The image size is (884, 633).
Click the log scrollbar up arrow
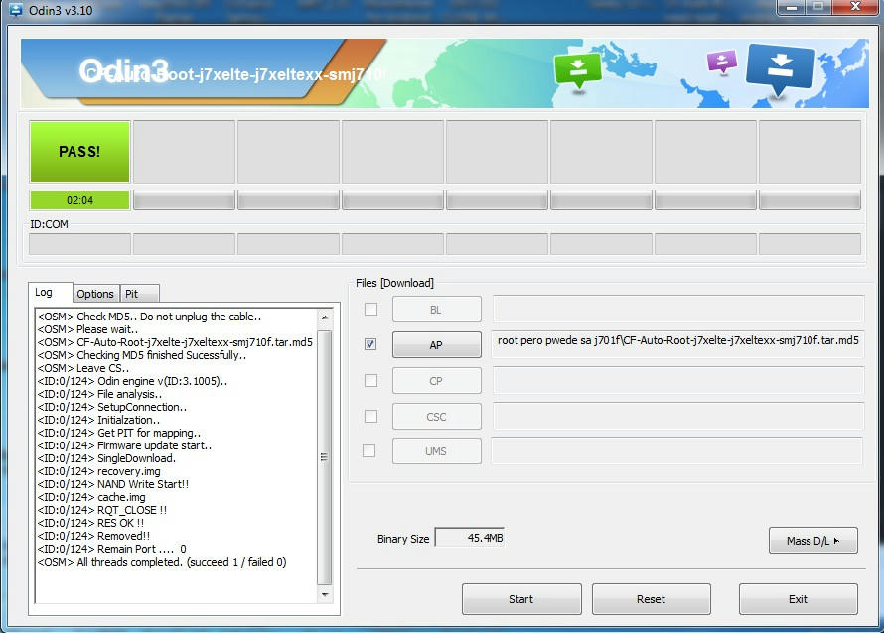325,317
